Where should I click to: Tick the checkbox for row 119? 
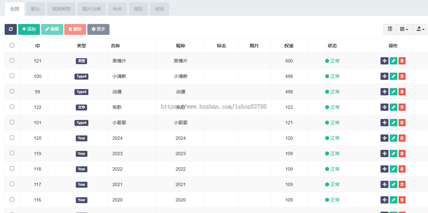(12, 153)
